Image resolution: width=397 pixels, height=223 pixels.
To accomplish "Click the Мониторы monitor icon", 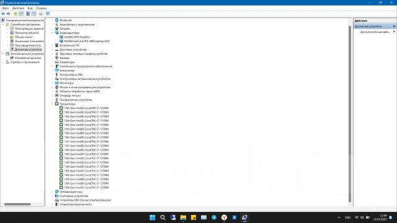I will pos(56,83).
